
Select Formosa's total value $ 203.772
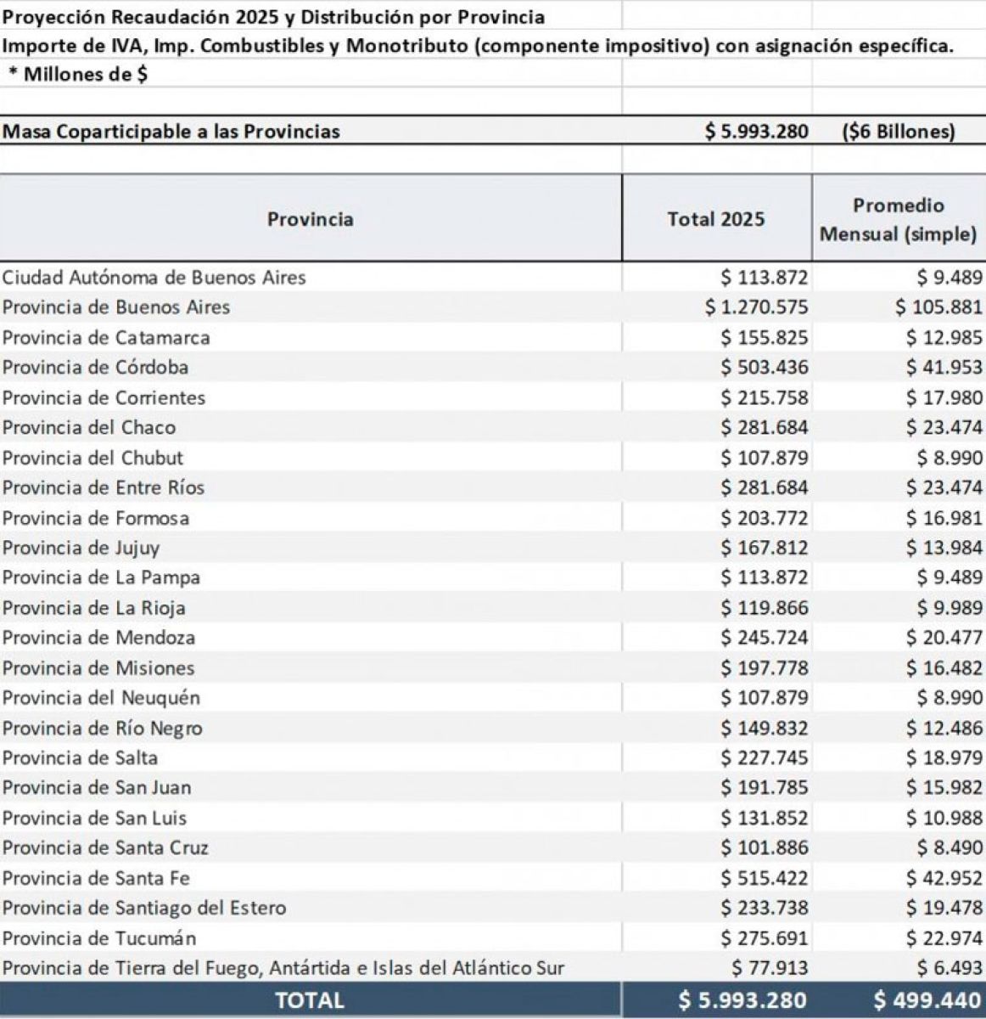pos(764,518)
